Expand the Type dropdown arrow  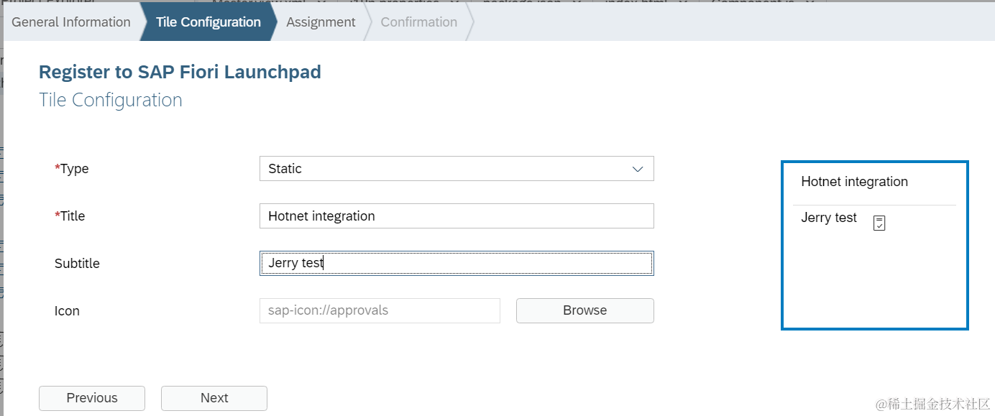coord(637,169)
